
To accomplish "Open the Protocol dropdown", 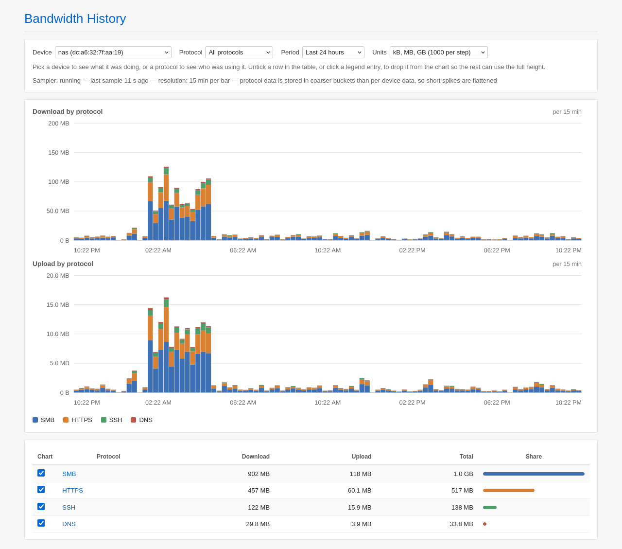I will pos(239,53).
